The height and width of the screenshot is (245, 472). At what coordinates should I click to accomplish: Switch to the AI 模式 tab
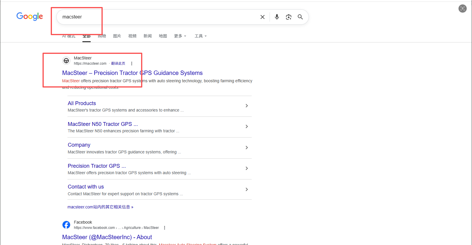(69, 36)
